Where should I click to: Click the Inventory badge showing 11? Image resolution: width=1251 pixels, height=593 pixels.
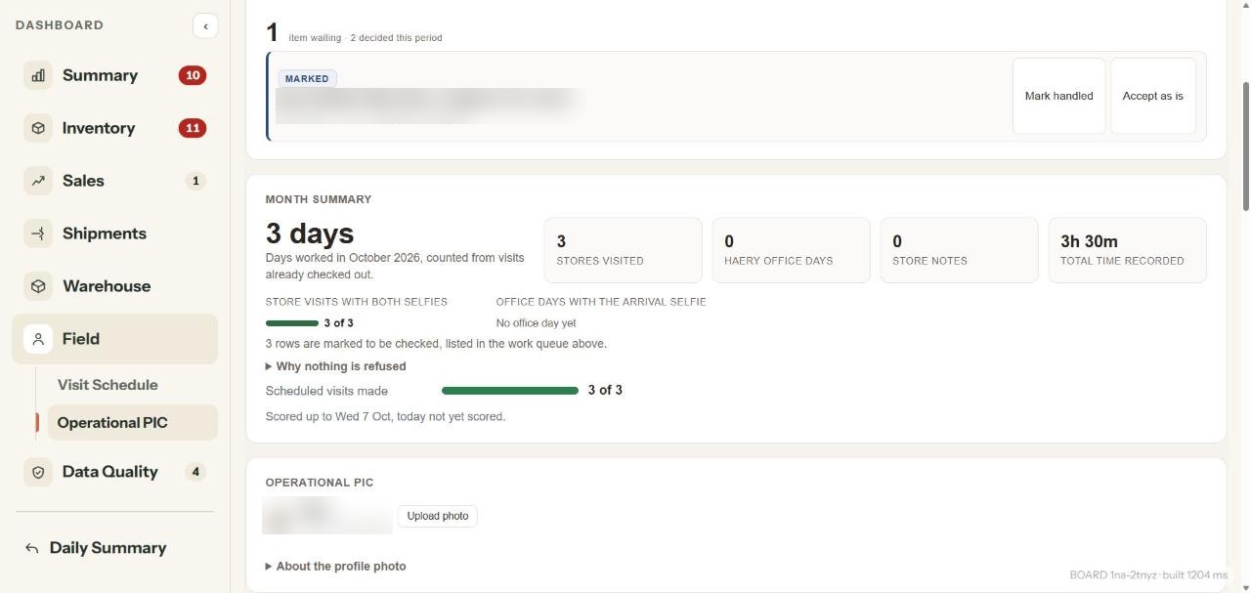(193, 128)
